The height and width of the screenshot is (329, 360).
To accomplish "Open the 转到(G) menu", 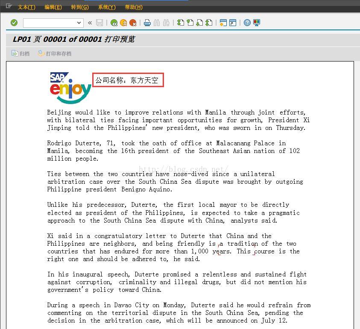I will (x=80, y=7).
